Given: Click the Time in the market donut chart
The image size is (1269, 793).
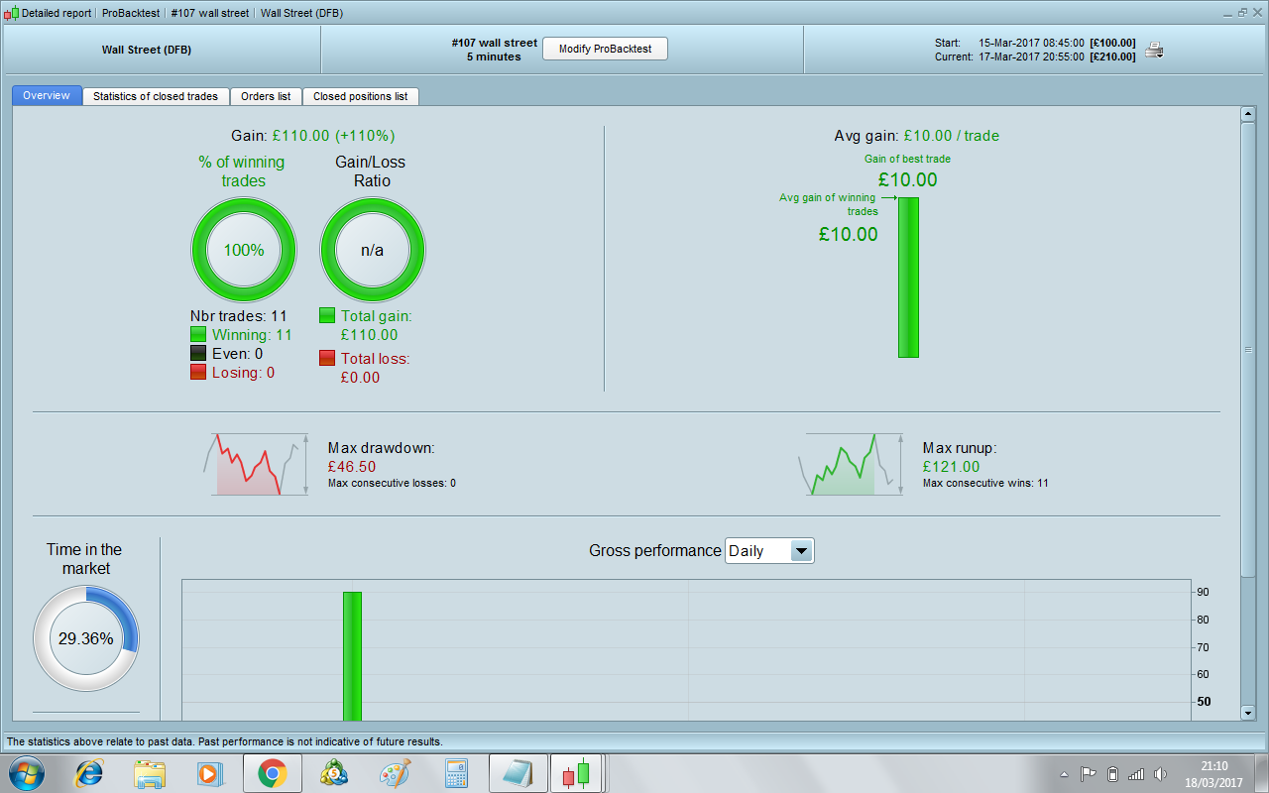Looking at the screenshot, I should click(x=85, y=639).
